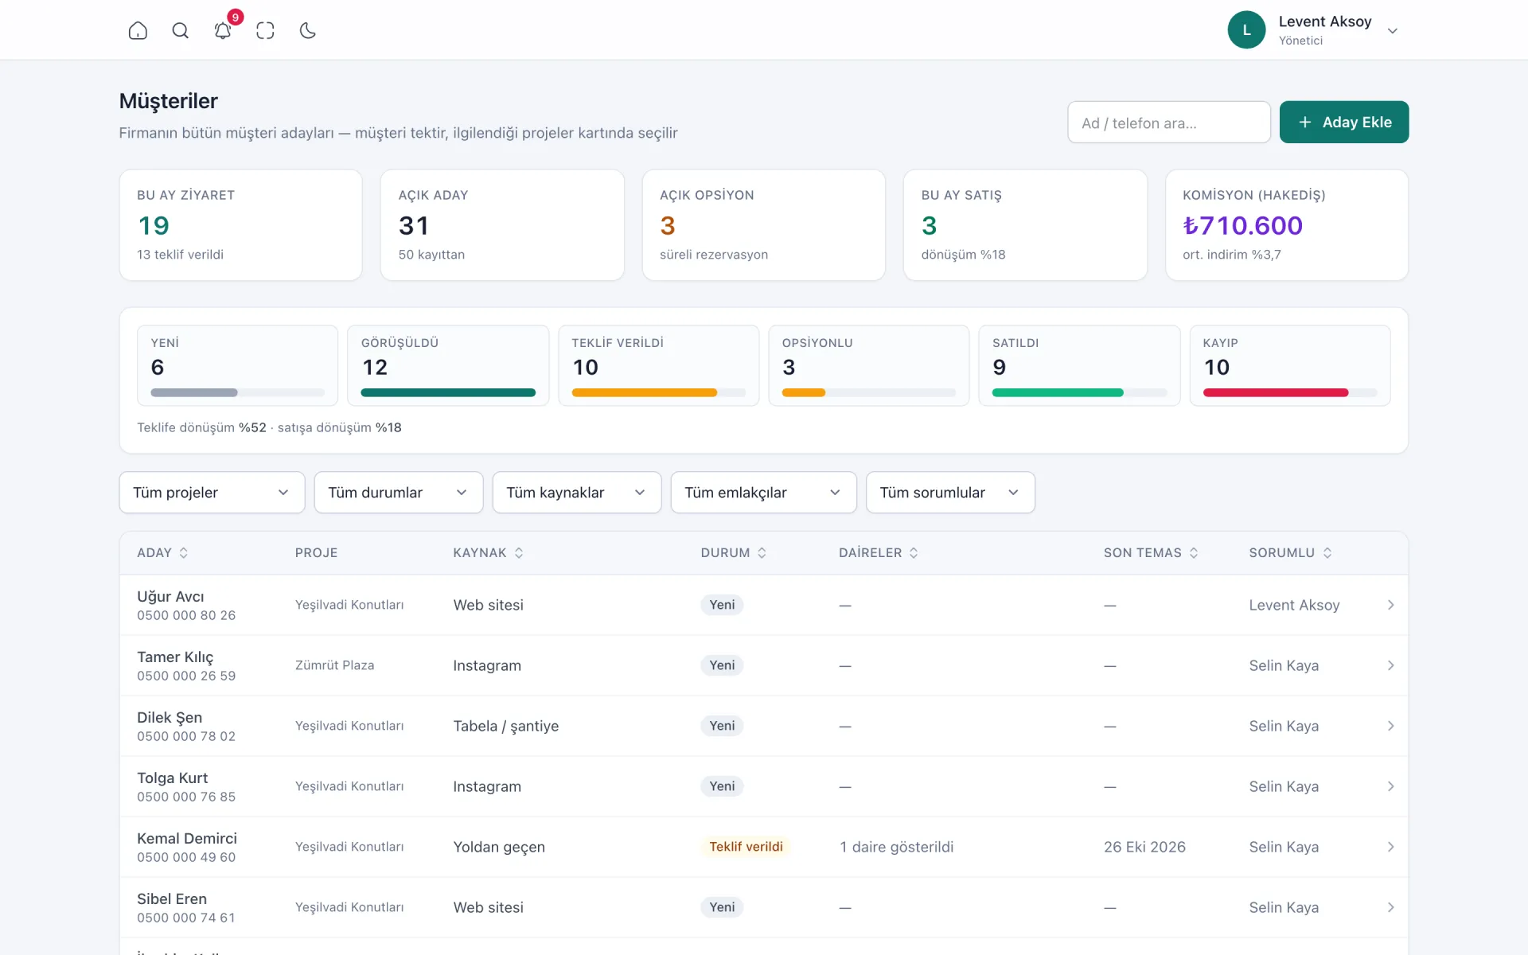Open Uğur Avcı row arrow
The image size is (1528, 955).
(x=1390, y=605)
